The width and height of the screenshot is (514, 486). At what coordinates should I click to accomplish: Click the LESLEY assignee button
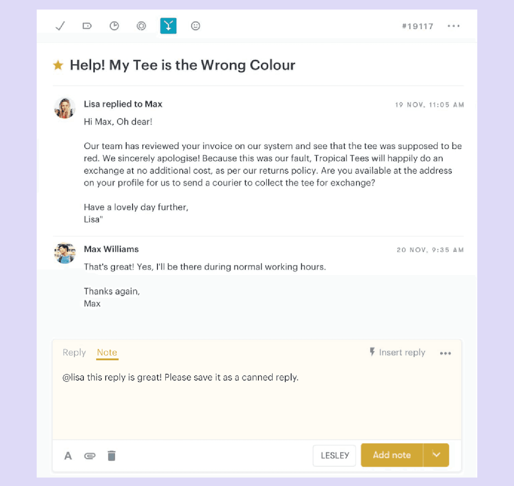334,455
